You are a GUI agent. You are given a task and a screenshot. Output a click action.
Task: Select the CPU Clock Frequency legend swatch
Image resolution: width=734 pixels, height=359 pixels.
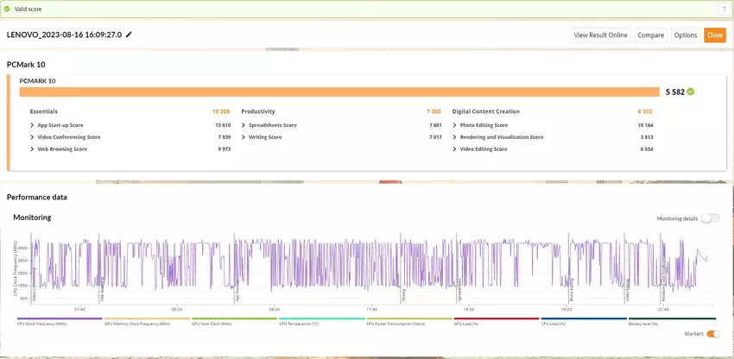tap(59, 318)
